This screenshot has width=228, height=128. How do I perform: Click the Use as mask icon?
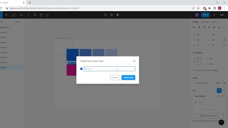118,15
